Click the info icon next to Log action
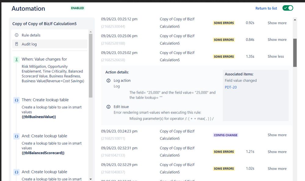Image resolution: width=305 pixels, height=181 pixels. 109,81
